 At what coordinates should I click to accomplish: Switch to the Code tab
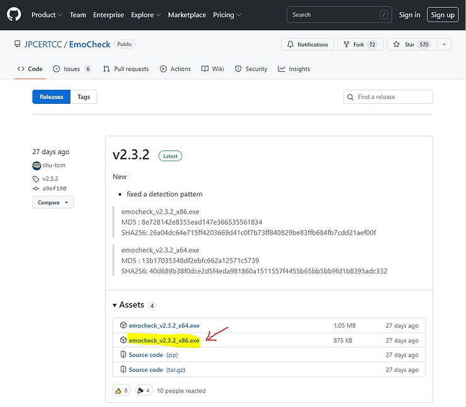click(x=30, y=69)
